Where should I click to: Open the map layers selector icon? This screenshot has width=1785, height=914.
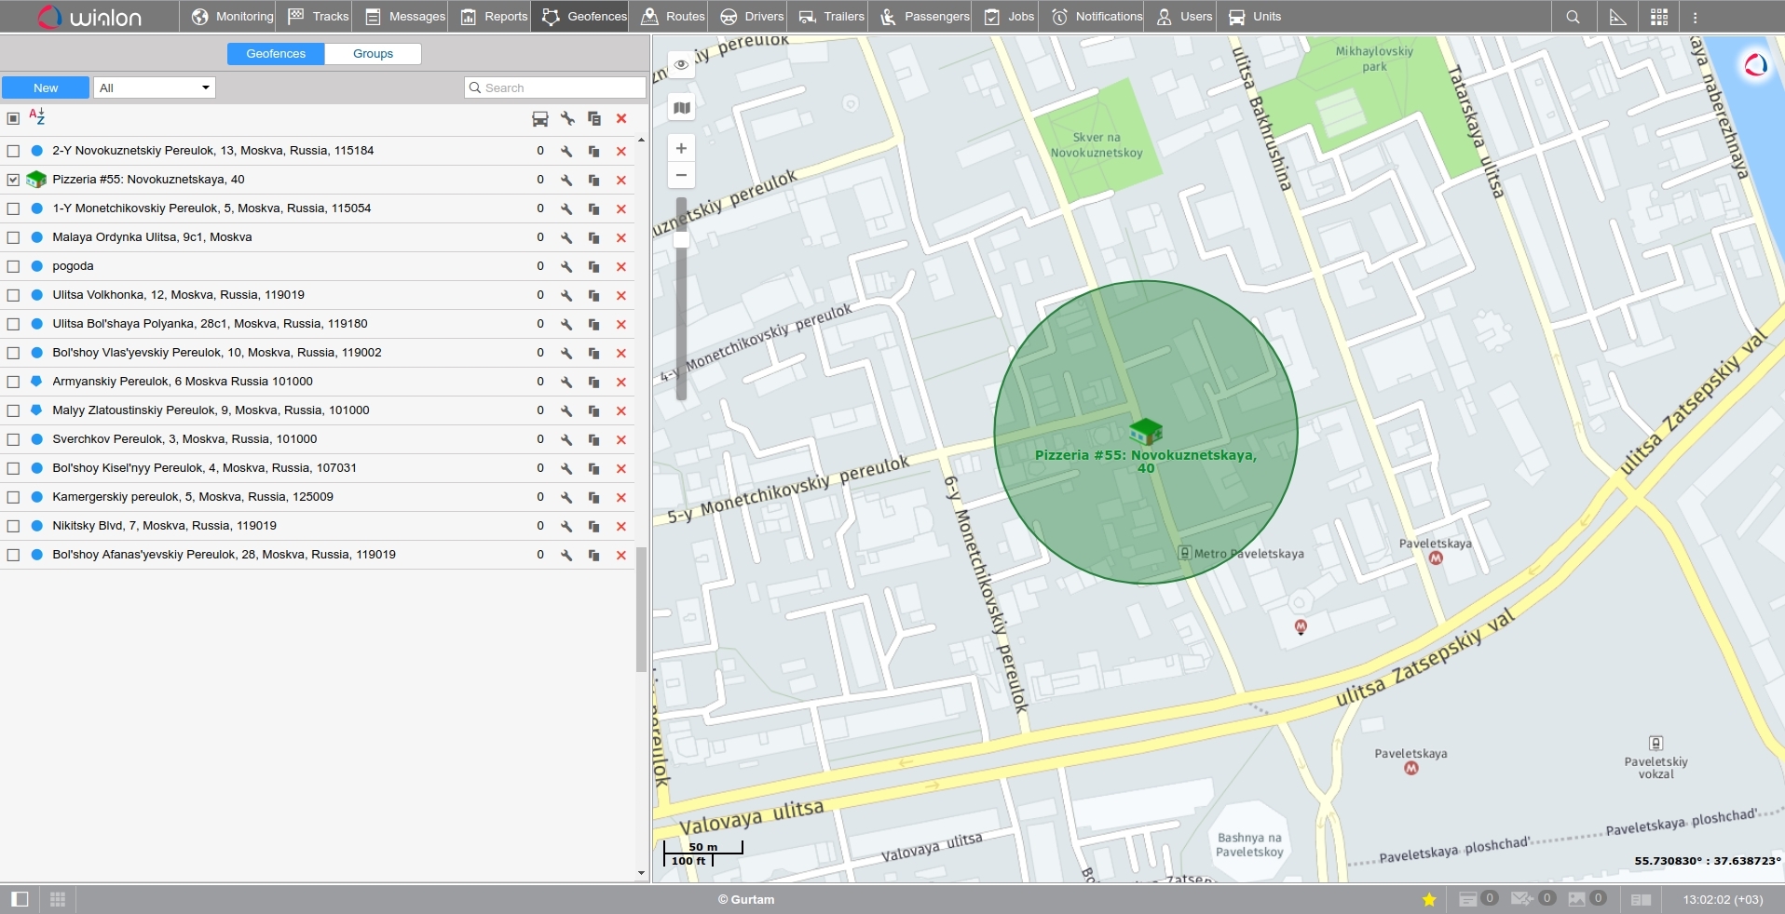coord(682,108)
